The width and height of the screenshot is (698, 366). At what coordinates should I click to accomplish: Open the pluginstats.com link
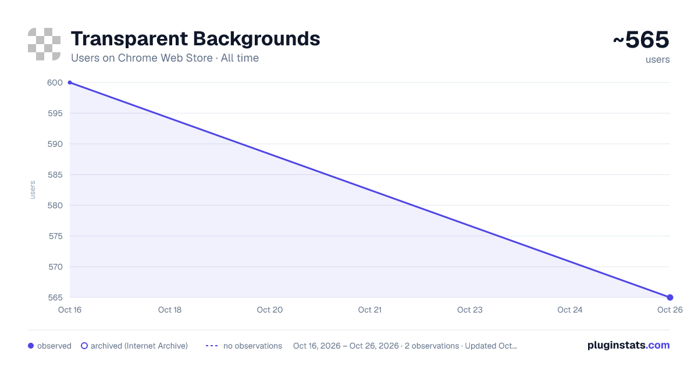[x=629, y=345]
